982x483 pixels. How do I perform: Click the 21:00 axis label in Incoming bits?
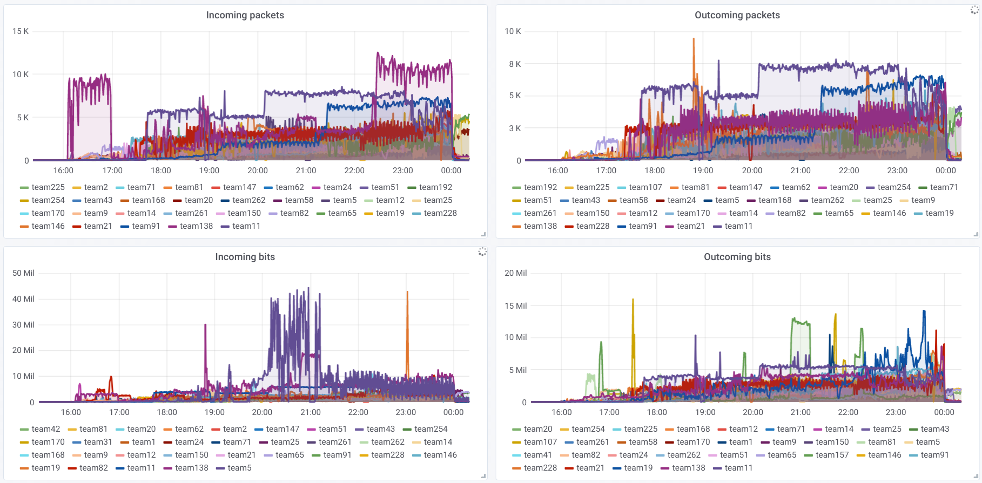pyautogui.click(x=310, y=412)
